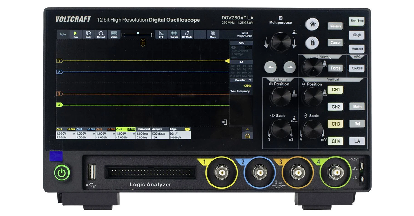Open the Horizontal settings tab
Screen dimensions: 414x216
point(143,129)
